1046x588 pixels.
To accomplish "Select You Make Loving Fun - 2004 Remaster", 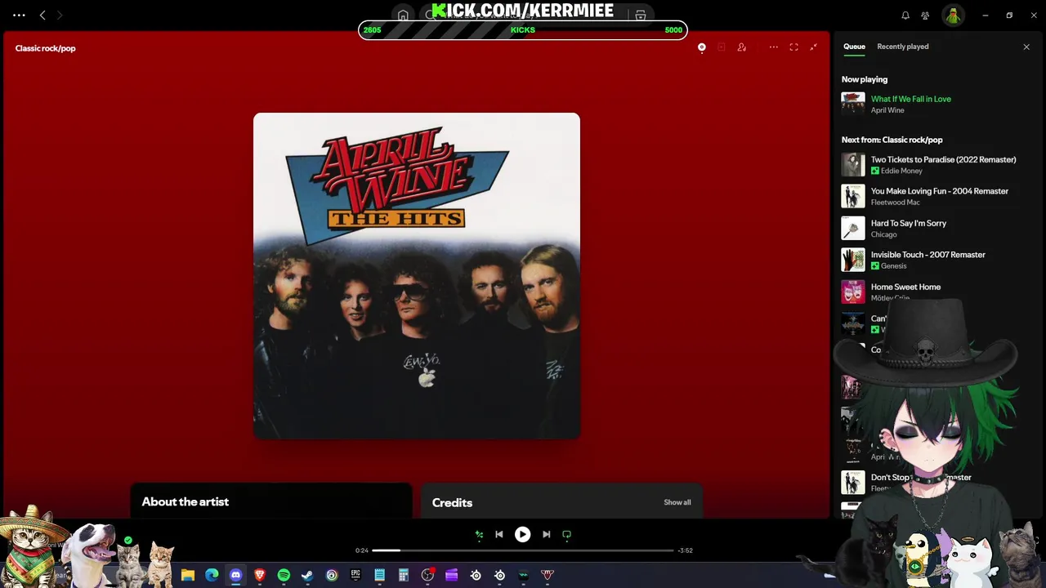I will click(940, 191).
